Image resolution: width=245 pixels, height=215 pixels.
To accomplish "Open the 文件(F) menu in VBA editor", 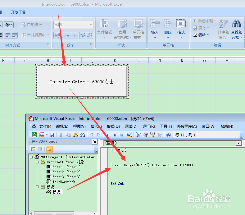I will [45, 126].
